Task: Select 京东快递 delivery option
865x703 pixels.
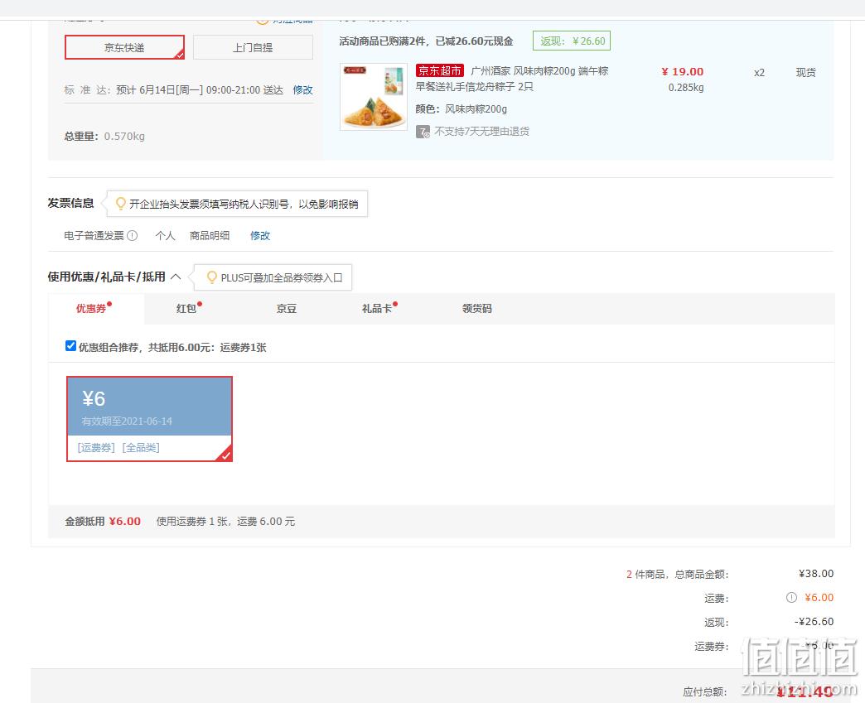Action: (x=124, y=47)
